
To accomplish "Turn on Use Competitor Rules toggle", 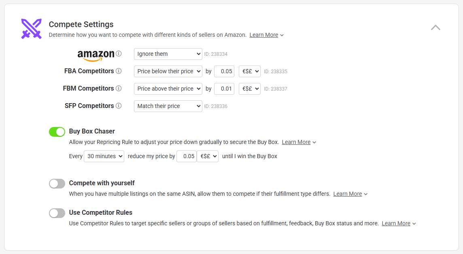I will pos(57,213).
